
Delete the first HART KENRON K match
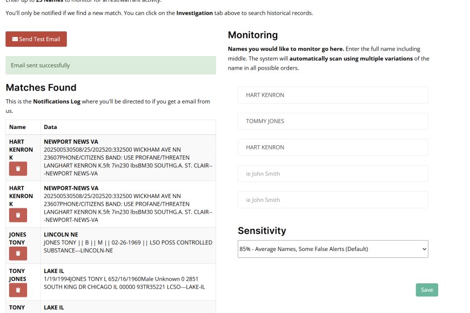(18, 169)
